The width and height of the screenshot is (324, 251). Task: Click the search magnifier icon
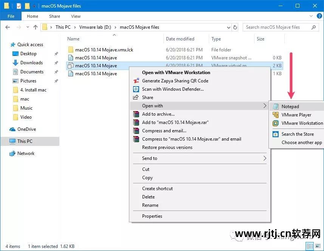pyautogui.click(x=313, y=27)
